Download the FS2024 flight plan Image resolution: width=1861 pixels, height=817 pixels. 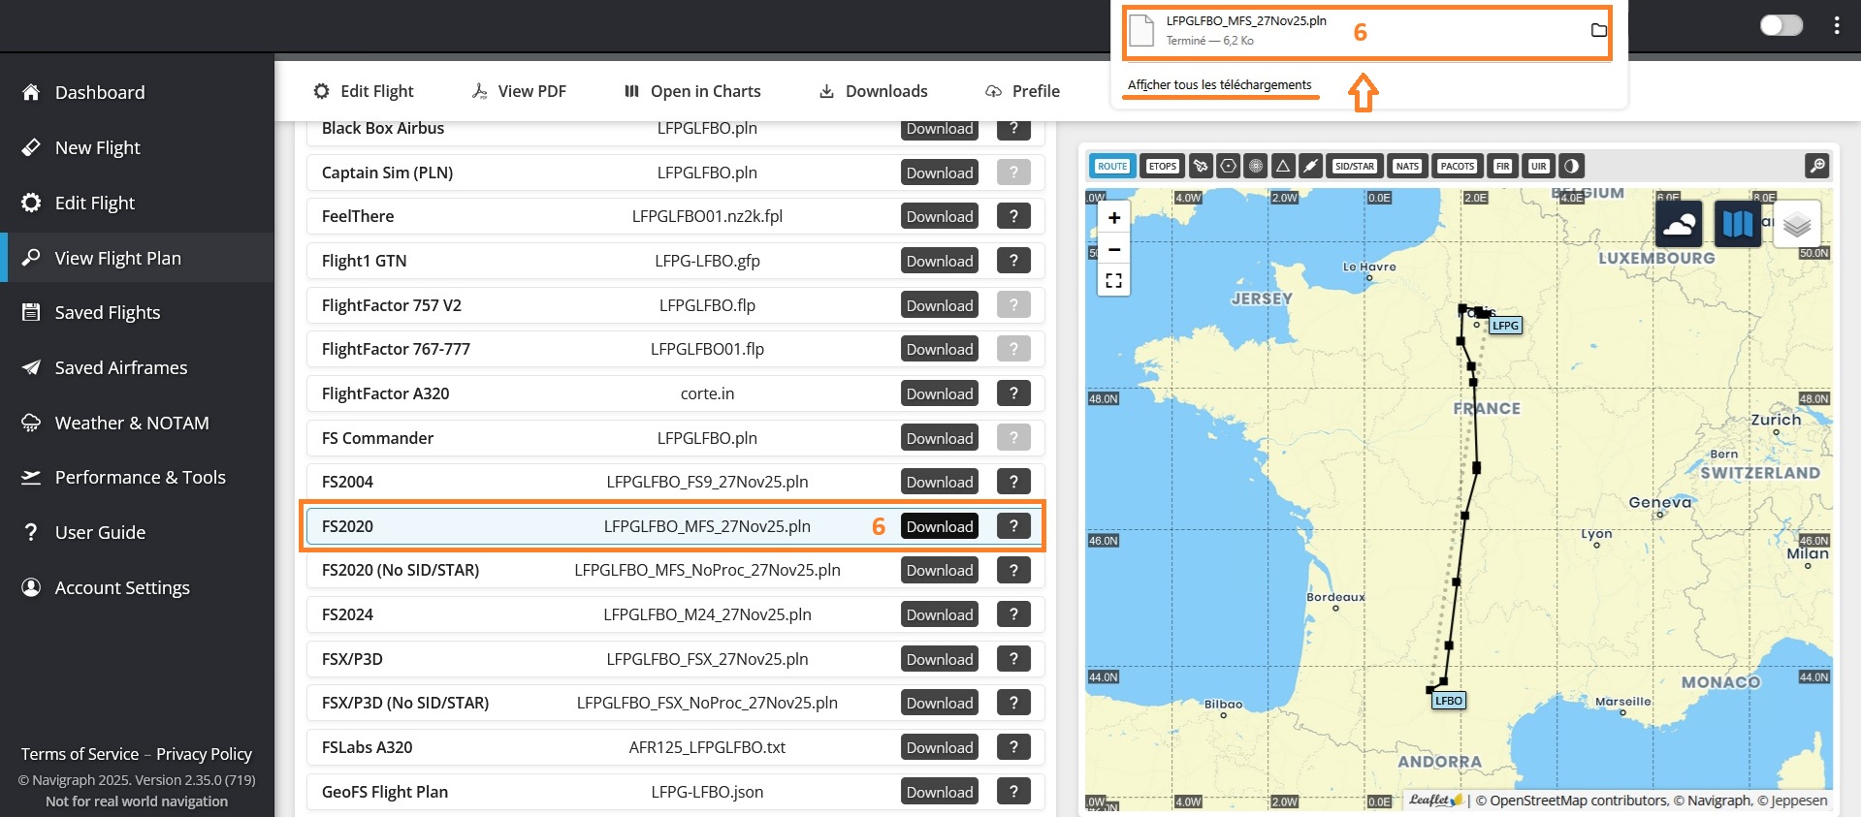coord(940,614)
